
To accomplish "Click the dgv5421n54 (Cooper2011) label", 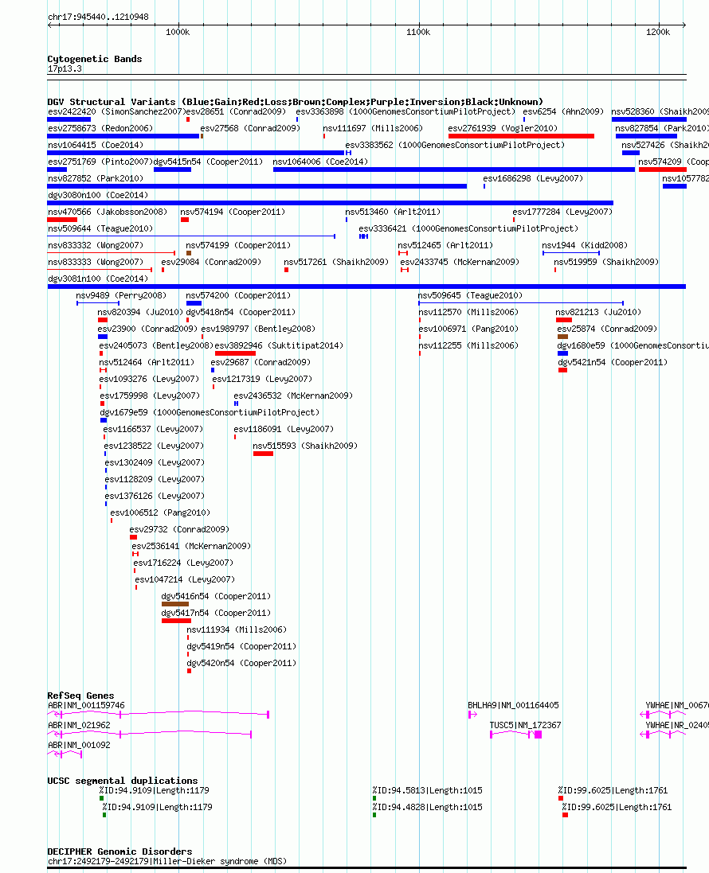I will [613, 362].
